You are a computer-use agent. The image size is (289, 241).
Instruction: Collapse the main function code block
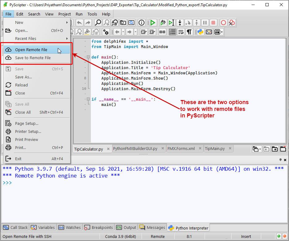(x=88, y=57)
